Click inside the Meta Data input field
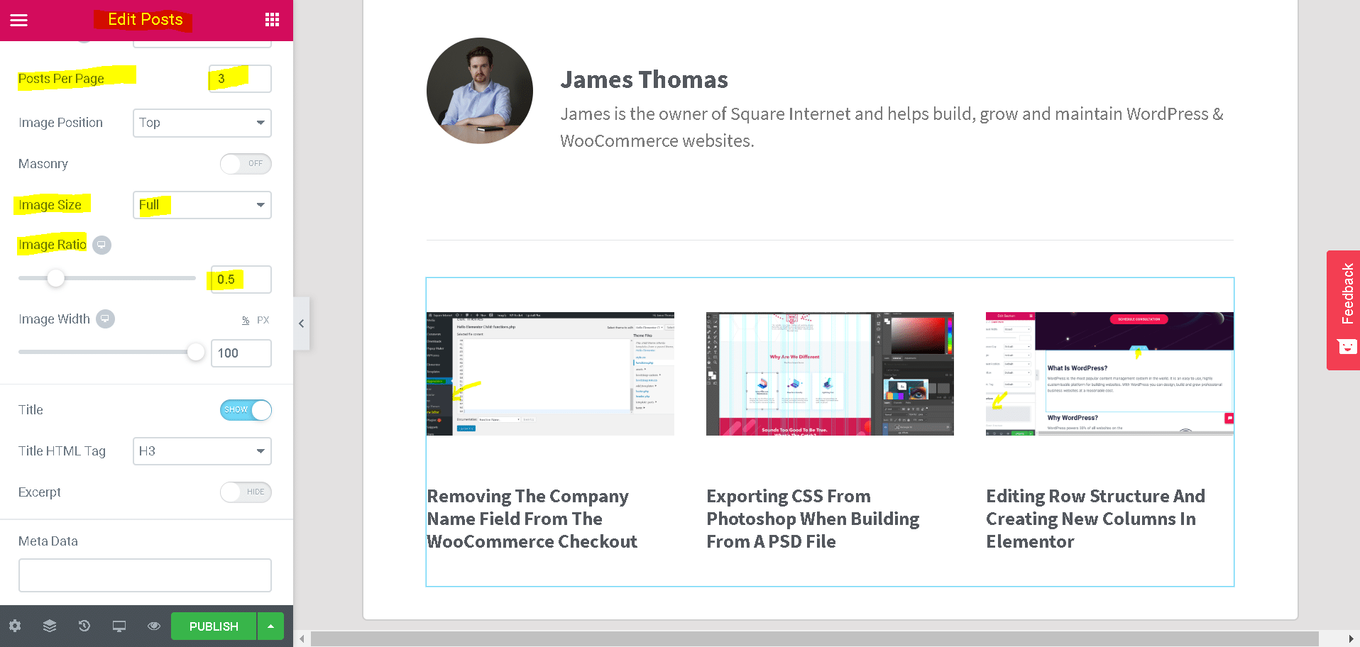 tap(145, 575)
